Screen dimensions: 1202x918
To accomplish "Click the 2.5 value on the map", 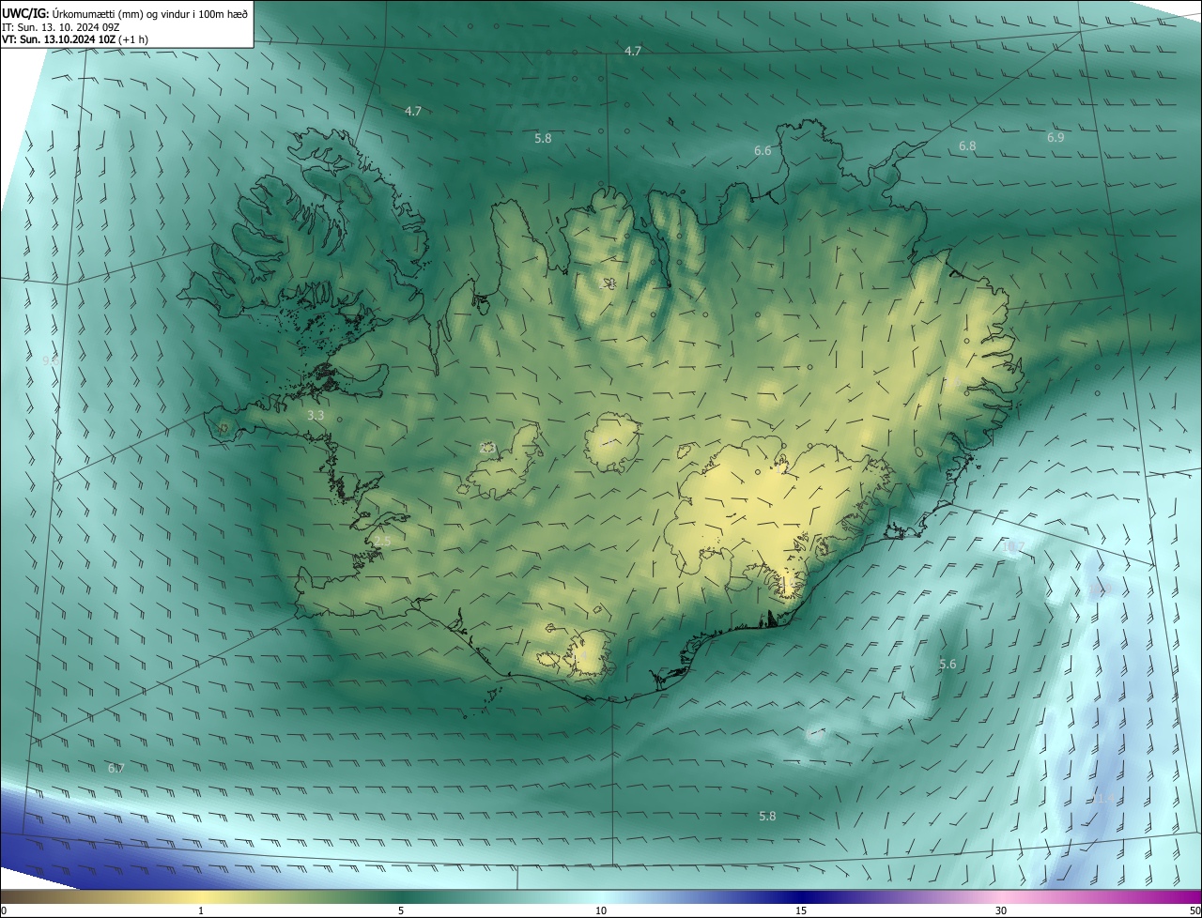I will click(382, 542).
